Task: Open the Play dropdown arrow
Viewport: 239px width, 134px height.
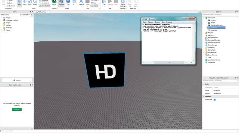Action: click(104, 6)
